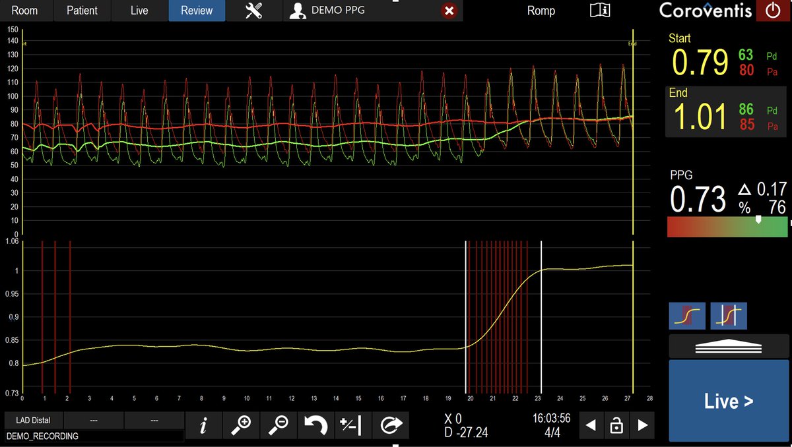The height and width of the screenshot is (447, 792).
Task: Open the manual book info icon
Action: tap(600, 10)
